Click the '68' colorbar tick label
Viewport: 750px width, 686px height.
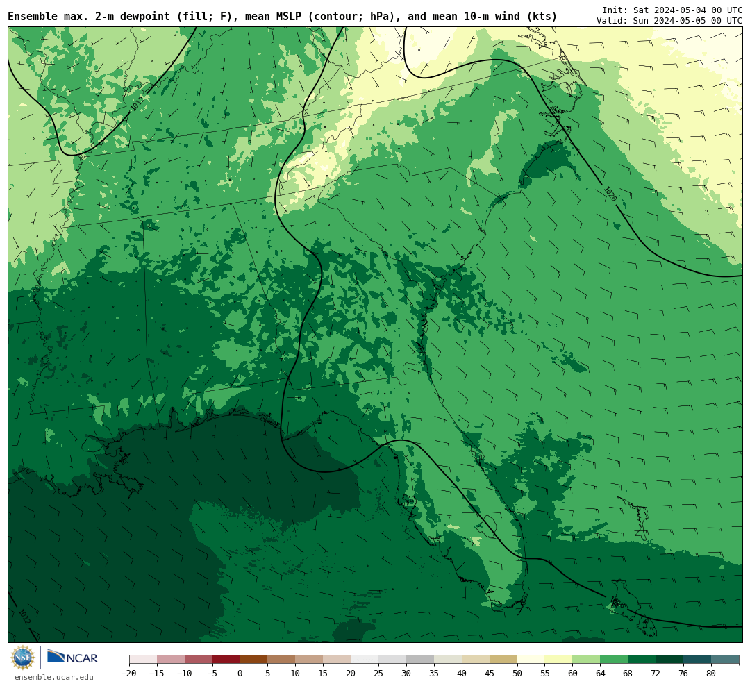(628, 674)
